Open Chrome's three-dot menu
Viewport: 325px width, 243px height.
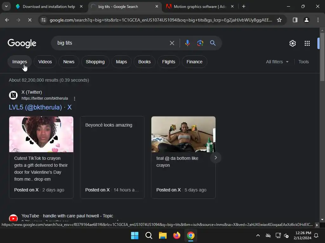point(318,20)
